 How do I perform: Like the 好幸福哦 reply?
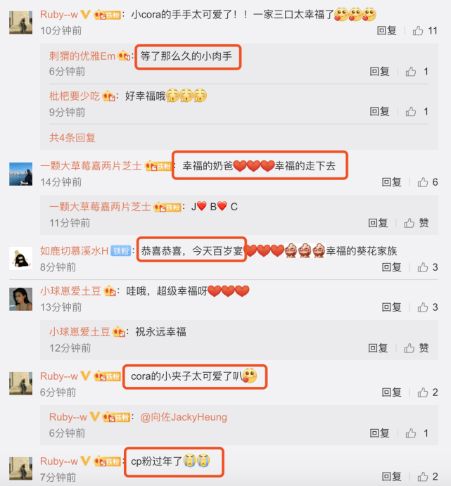[x=411, y=112]
